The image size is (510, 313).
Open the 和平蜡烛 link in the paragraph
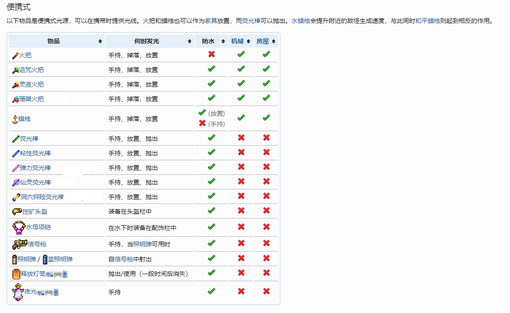[427, 21]
